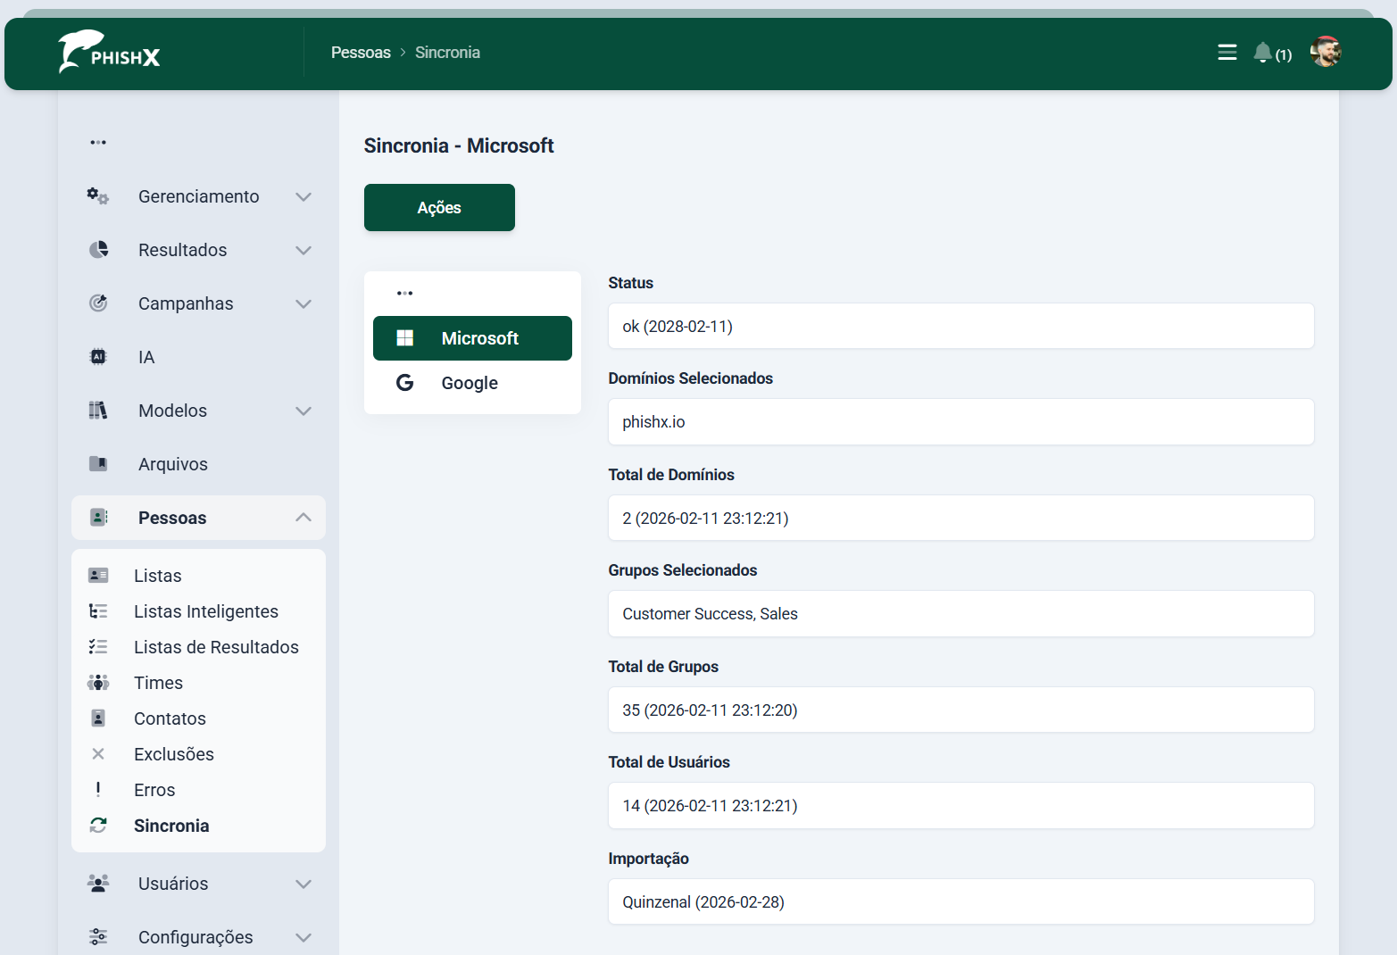Open Listas Inteligentes in sidebar
1397x955 pixels.
pyautogui.click(x=206, y=611)
